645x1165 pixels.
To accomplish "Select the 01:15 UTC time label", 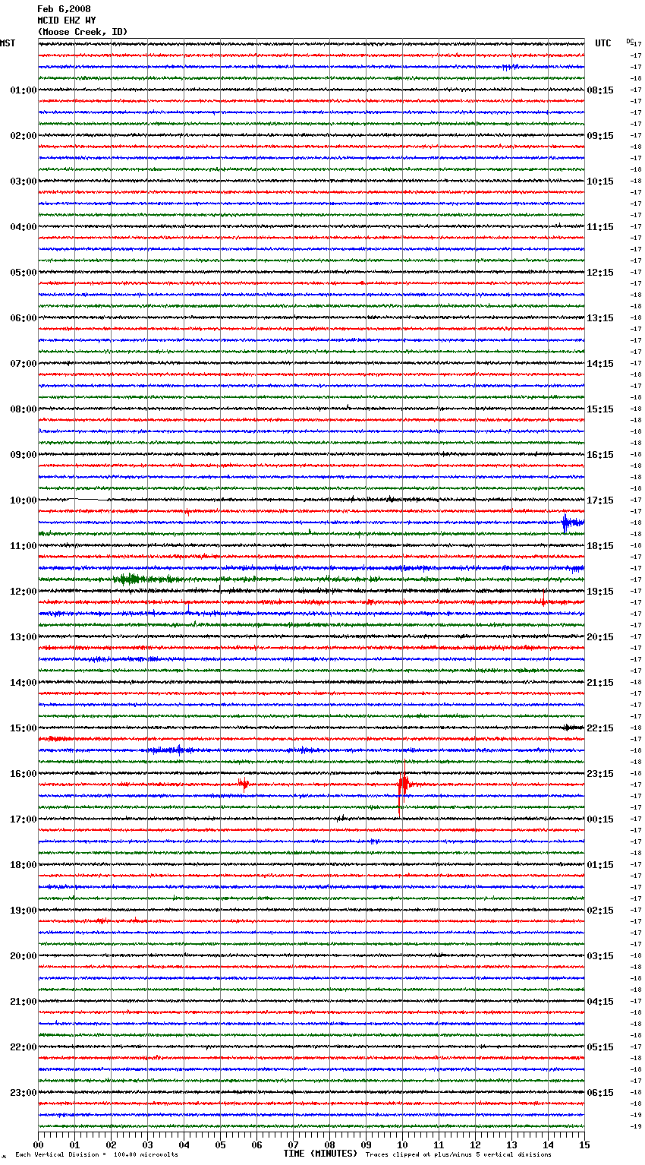I will [600, 865].
